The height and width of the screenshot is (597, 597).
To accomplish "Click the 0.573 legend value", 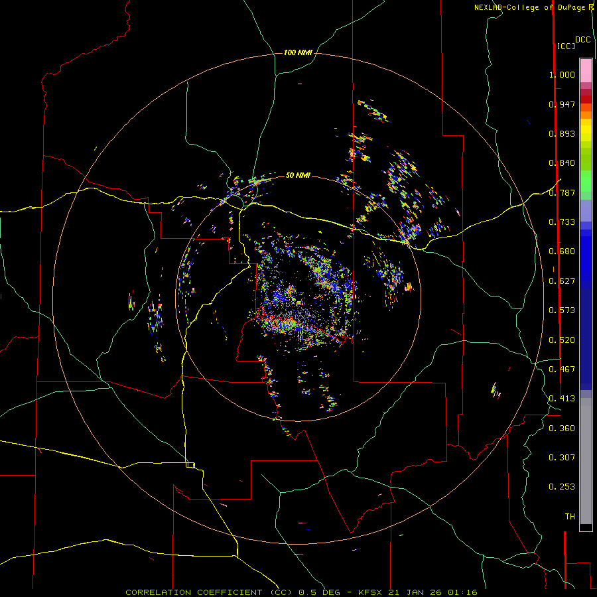I will (562, 310).
